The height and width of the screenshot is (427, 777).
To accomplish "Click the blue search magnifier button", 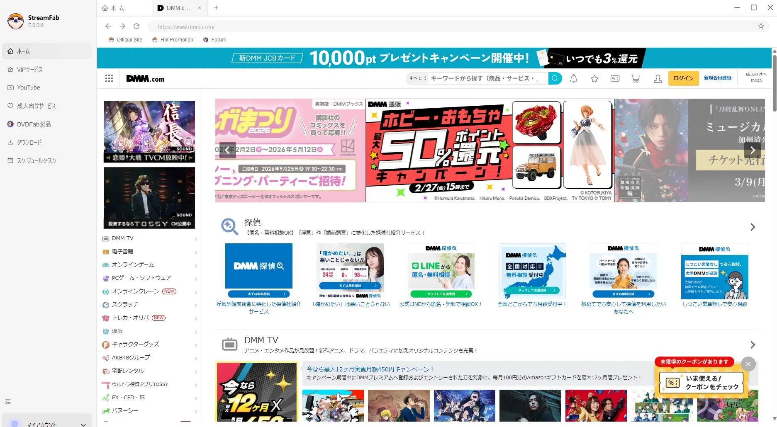I will (555, 78).
